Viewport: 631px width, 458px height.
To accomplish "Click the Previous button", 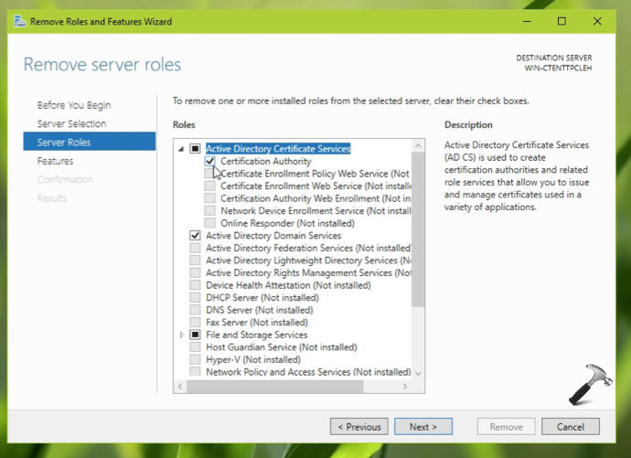I will click(x=359, y=427).
